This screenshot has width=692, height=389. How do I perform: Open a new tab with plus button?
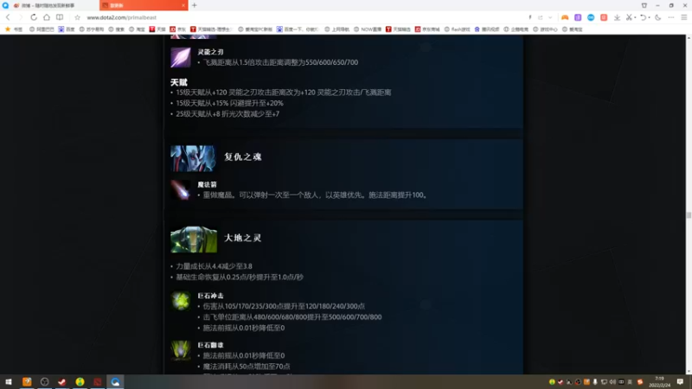coord(195,5)
